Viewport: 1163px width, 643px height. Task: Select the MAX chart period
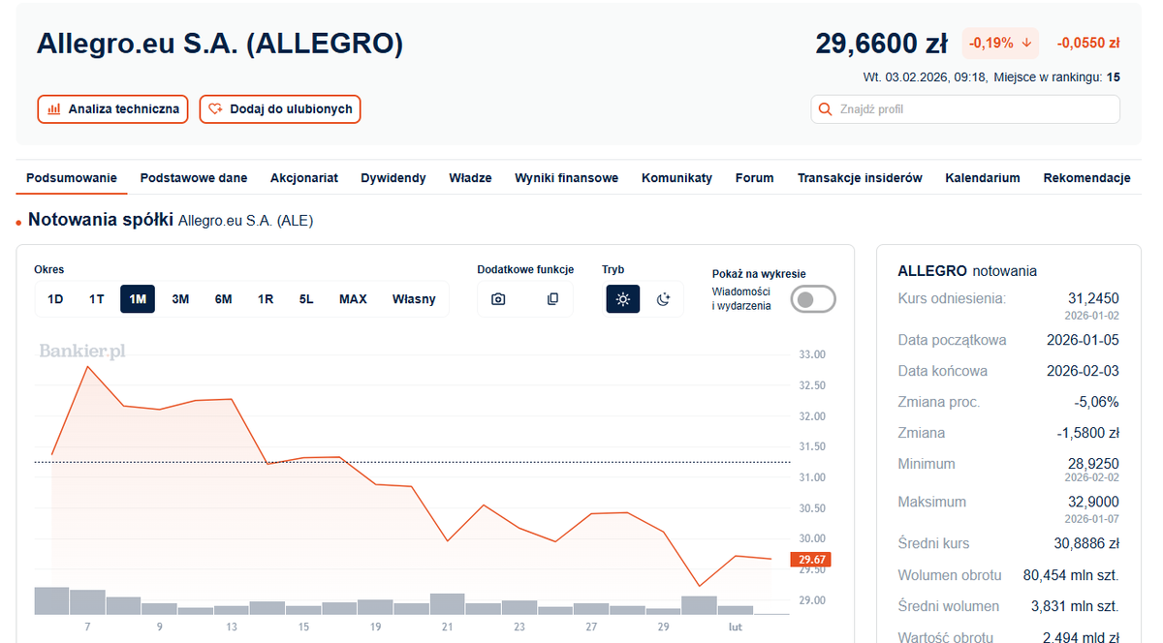tap(353, 299)
